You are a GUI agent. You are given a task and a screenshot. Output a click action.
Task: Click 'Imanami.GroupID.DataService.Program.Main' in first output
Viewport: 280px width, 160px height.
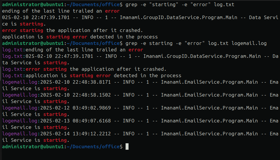pyautogui.click(x=179, y=17)
